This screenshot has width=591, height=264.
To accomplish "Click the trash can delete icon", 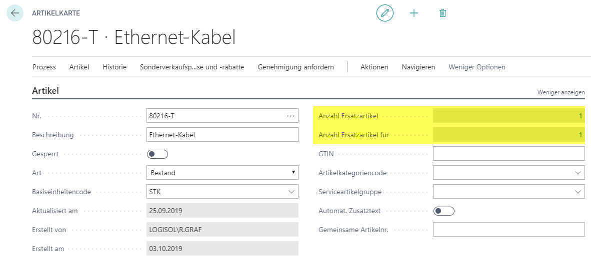I will [x=442, y=13].
